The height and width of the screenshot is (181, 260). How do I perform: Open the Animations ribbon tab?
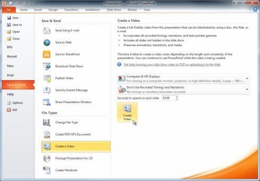(x=92, y=10)
